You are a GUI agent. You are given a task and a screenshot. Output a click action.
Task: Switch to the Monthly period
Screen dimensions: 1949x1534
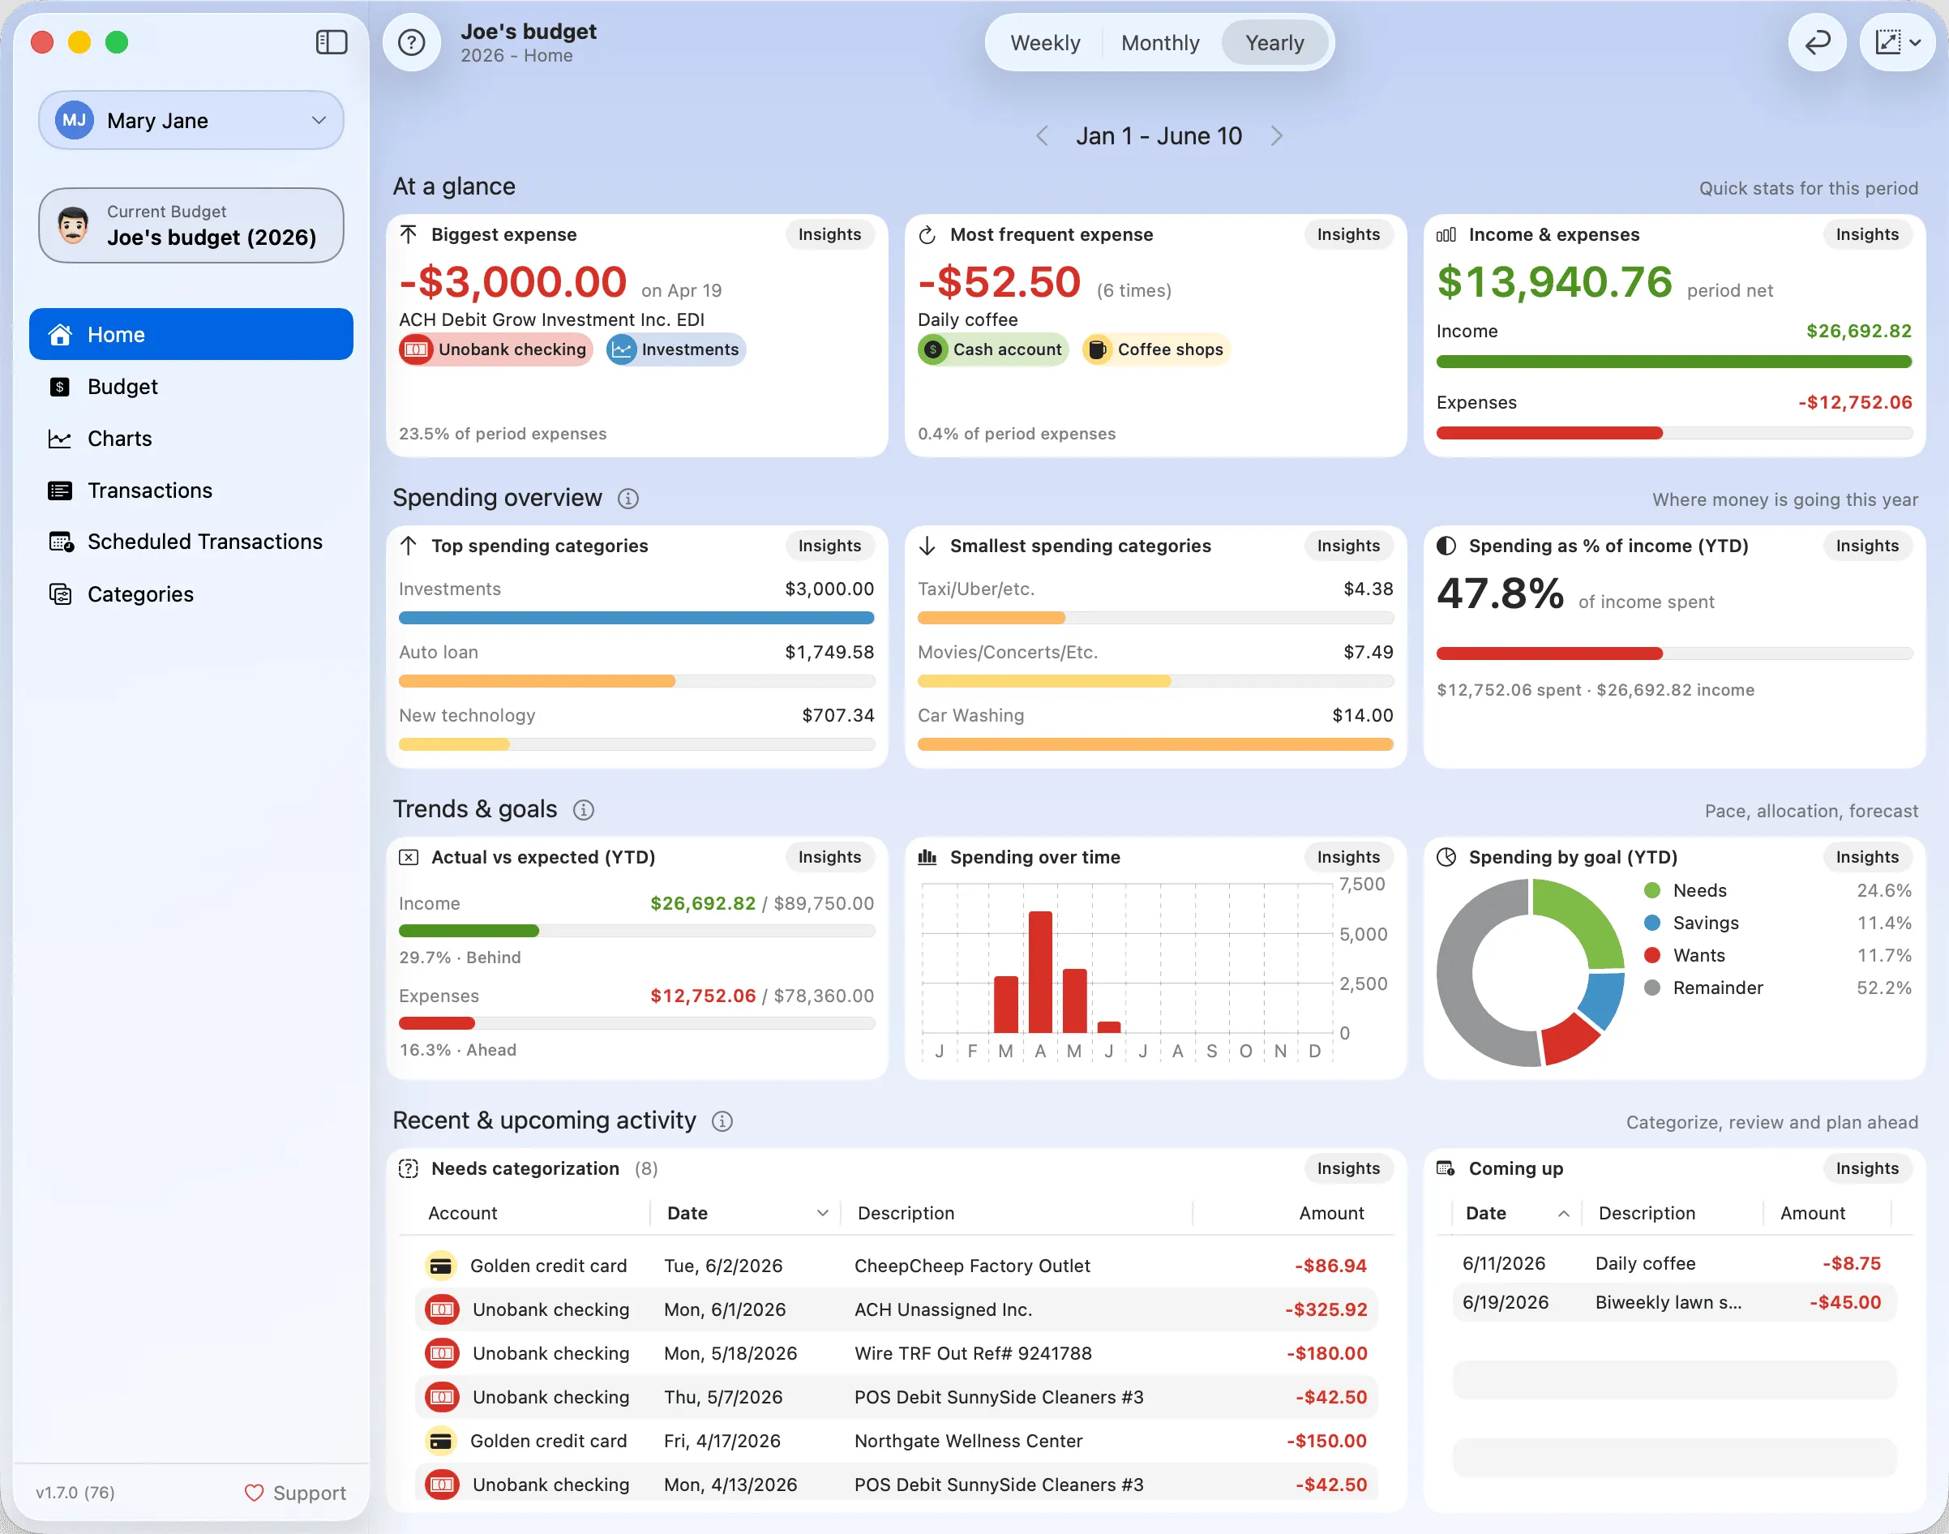[1160, 43]
